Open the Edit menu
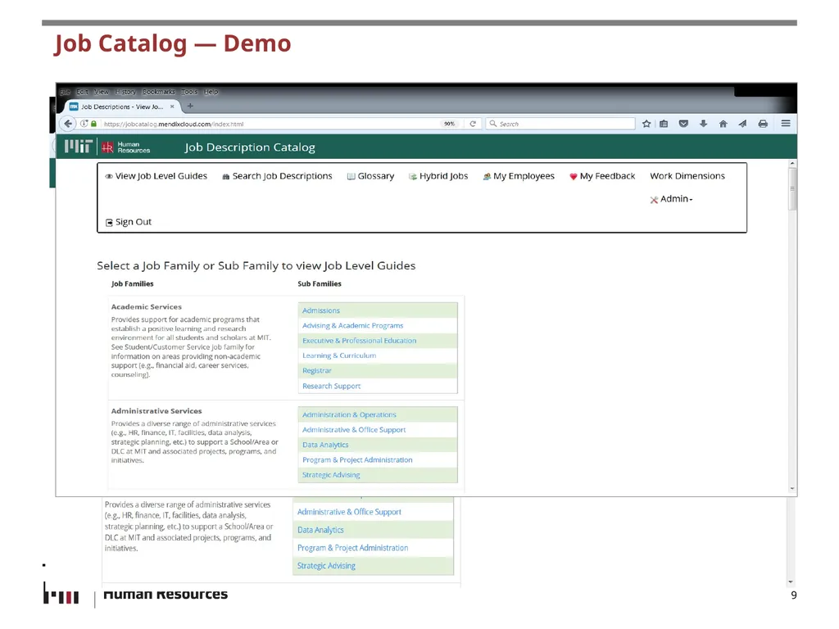 pos(82,92)
